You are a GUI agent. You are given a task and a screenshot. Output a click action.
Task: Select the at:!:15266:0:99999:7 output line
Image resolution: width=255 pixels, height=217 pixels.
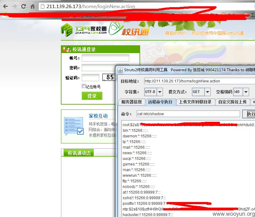pos(141,192)
